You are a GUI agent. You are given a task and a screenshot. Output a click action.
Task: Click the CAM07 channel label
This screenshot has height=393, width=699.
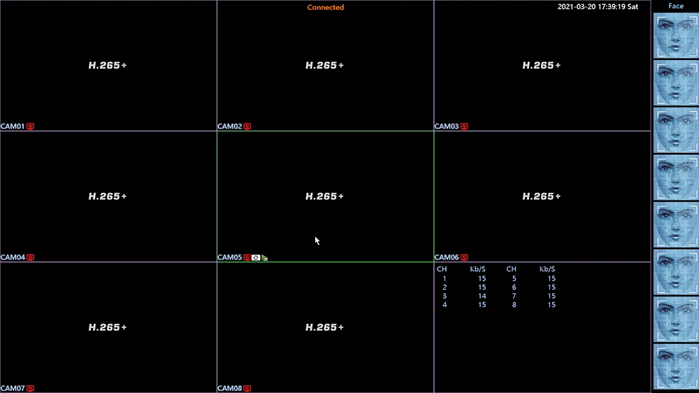[x=13, y=388]
